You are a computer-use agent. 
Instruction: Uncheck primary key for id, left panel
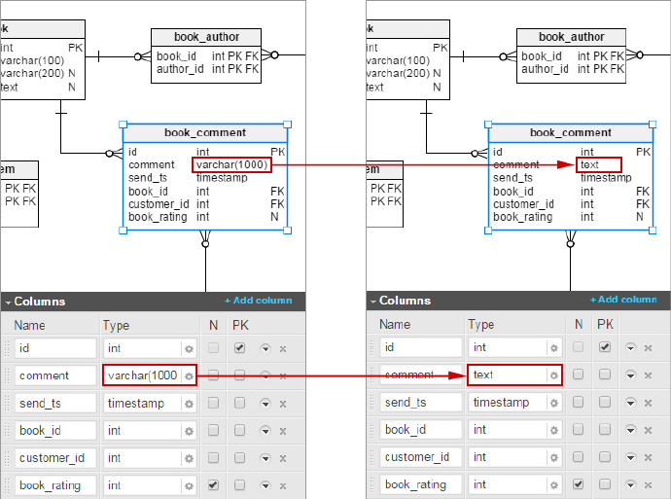(x=239, y=348)
